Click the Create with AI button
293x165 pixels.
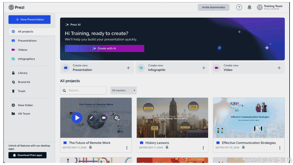104,48
